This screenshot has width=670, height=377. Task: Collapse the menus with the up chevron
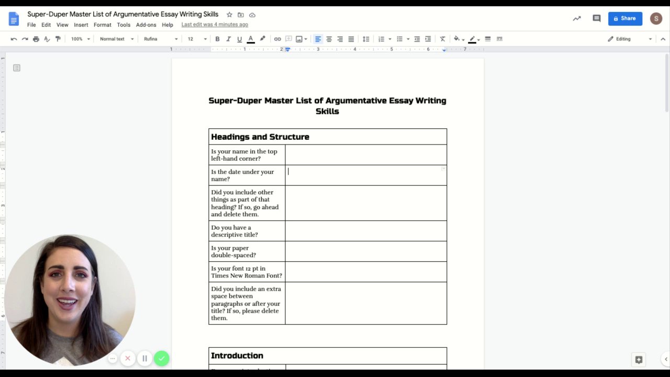pyautogui.click(x=663, y=39)
